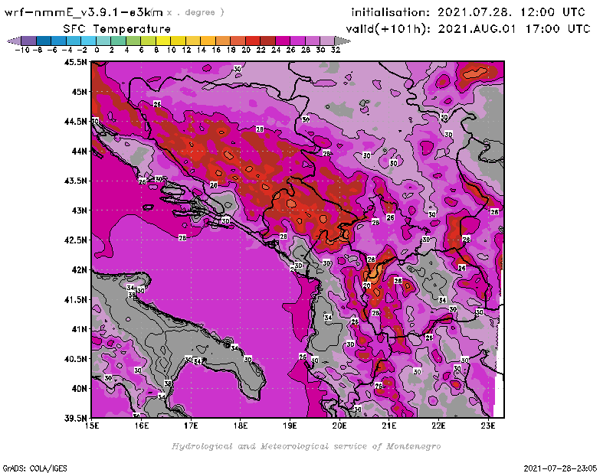This screenshot has width=613, height=473.
Task: Click the '17E' longitude label
Action: [191, 426]
